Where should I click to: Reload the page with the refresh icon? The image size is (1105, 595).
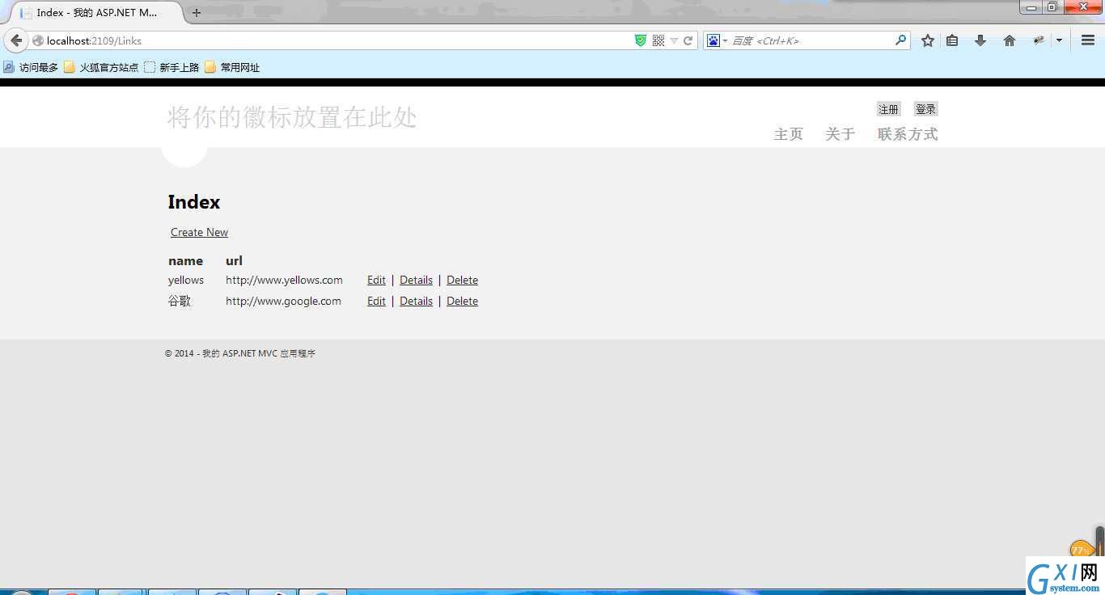click(688, 40)
